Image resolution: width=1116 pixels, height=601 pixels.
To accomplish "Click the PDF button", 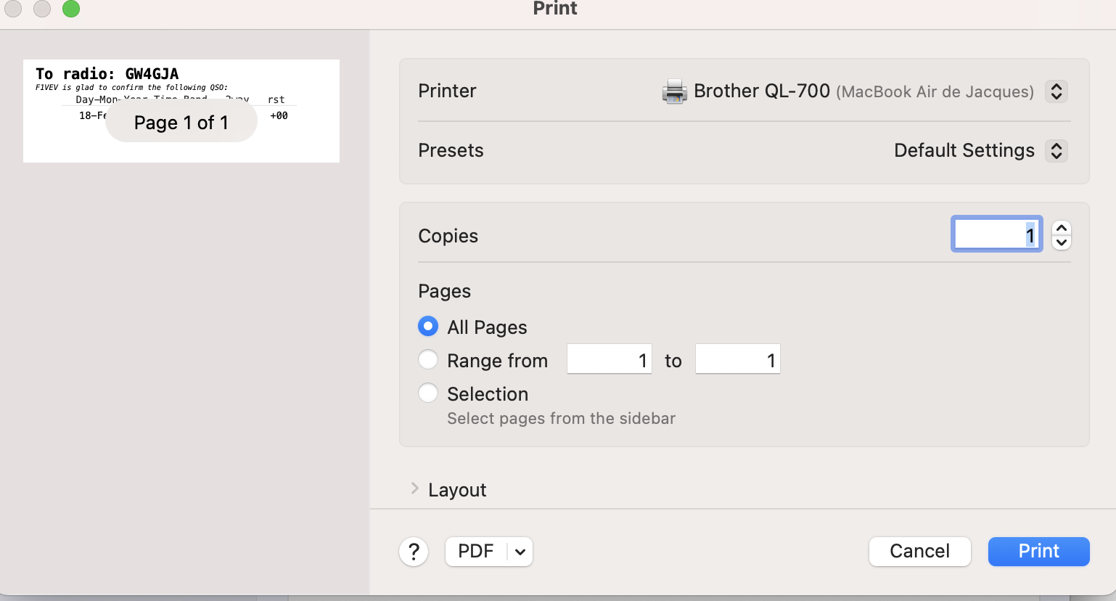I will click(x=476, y=552).
